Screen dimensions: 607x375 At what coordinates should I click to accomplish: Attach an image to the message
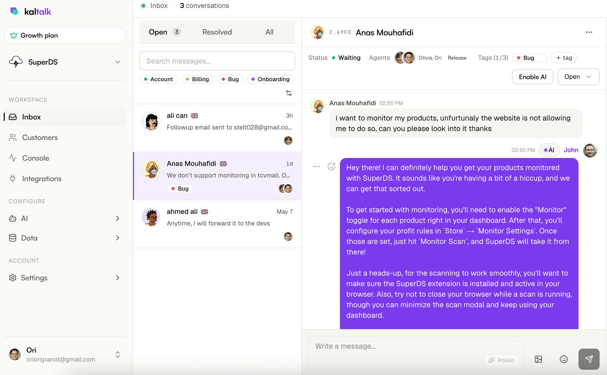[538, 359]
